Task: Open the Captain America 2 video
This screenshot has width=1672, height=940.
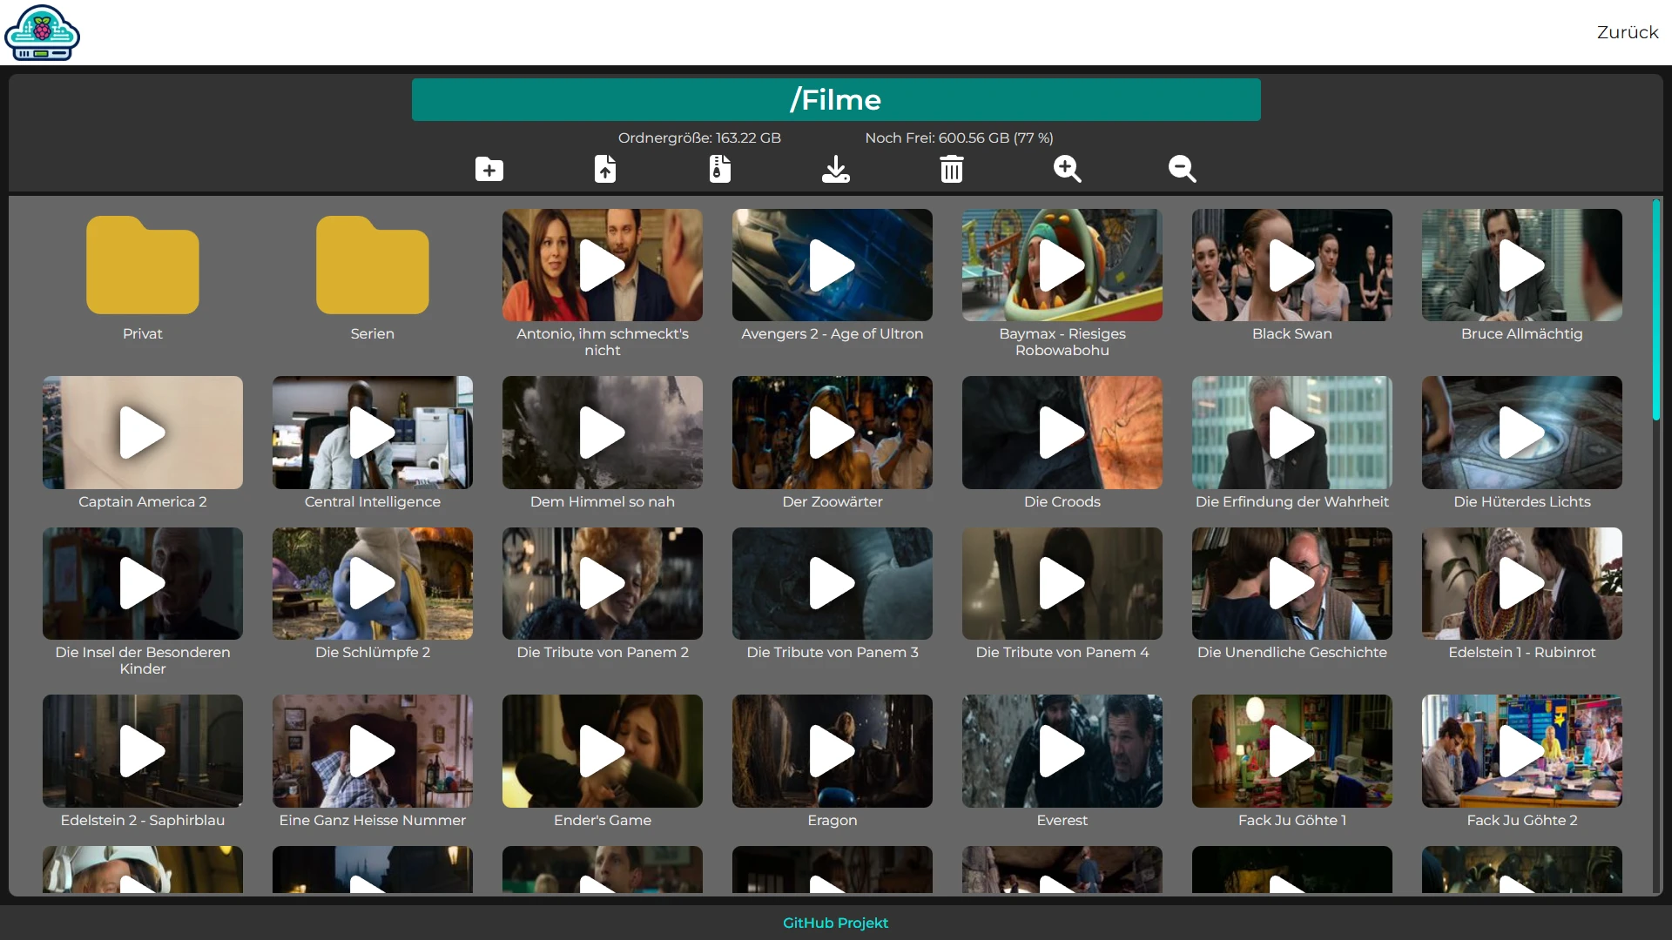Action: click(x=143, y=433)
